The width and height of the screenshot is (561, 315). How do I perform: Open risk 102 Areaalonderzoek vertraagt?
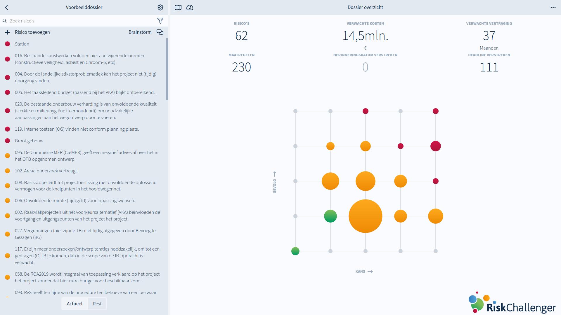click(46, 171)
